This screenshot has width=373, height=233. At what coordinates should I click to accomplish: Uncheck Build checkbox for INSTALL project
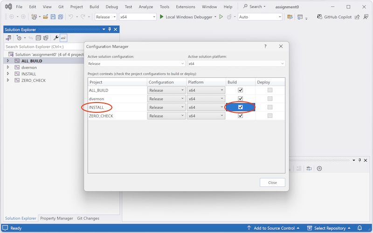tap(240, 107)
